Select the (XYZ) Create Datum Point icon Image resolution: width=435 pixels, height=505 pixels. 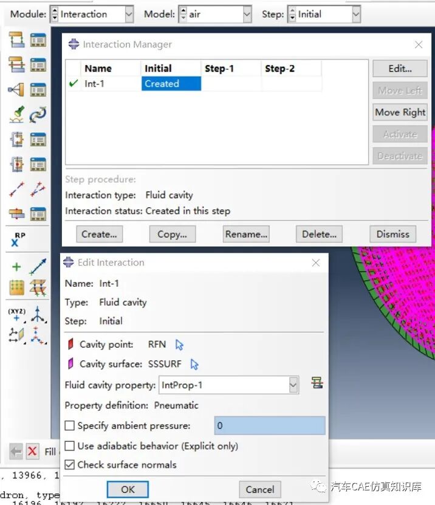pos(16,315)
